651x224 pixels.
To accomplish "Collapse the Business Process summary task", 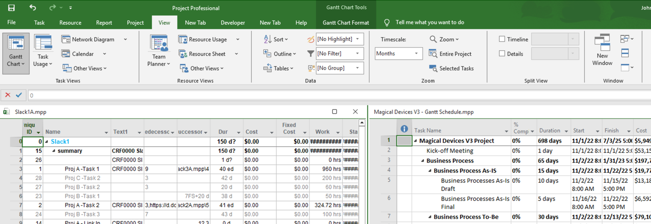I will click(423, 161).
